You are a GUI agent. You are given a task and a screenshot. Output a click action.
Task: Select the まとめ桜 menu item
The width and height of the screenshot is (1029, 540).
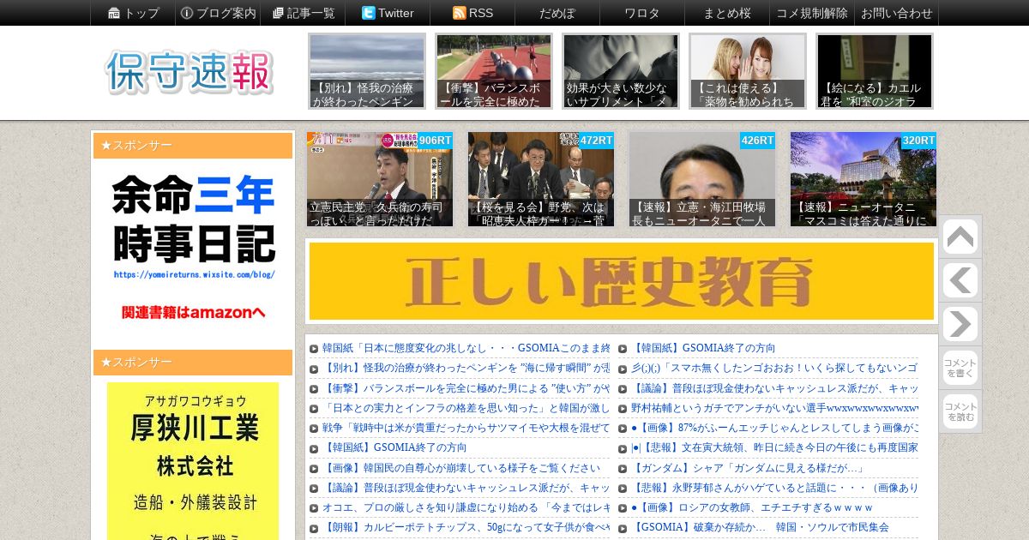click(x=726, y=13)
